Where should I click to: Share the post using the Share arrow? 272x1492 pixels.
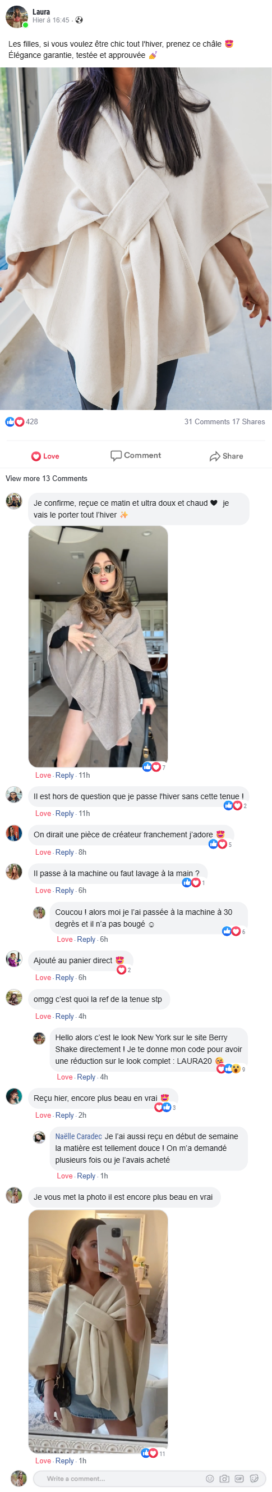click(x=226, y=456)
